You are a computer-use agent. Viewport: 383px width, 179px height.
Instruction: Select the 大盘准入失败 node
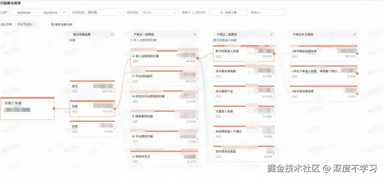pos(244,113)
